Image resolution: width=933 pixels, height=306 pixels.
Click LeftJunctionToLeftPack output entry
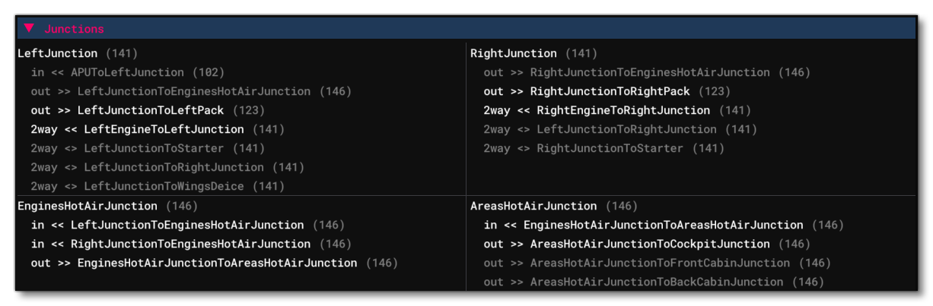coord(150,110)
